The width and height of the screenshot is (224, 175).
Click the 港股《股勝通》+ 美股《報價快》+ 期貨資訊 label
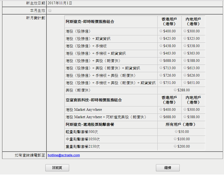pos(103,68)
